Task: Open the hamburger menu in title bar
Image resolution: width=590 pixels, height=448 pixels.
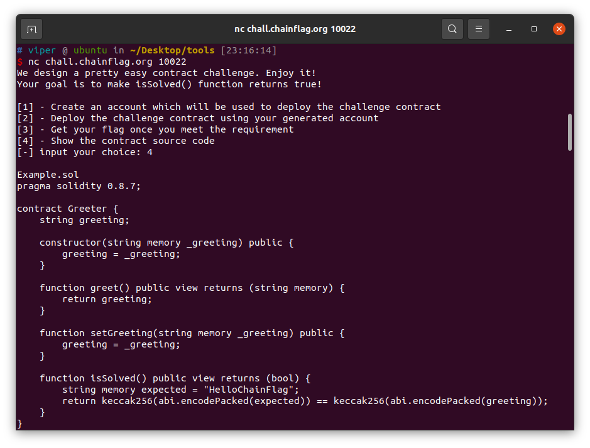Action: click(479, 29)
